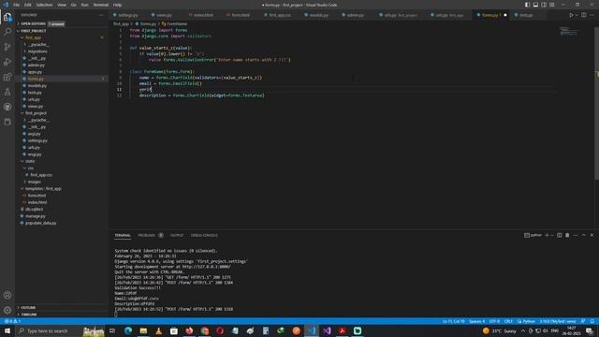Open the File menu
This screenshot has width=599, height=337.
click(x=17, y=5)
